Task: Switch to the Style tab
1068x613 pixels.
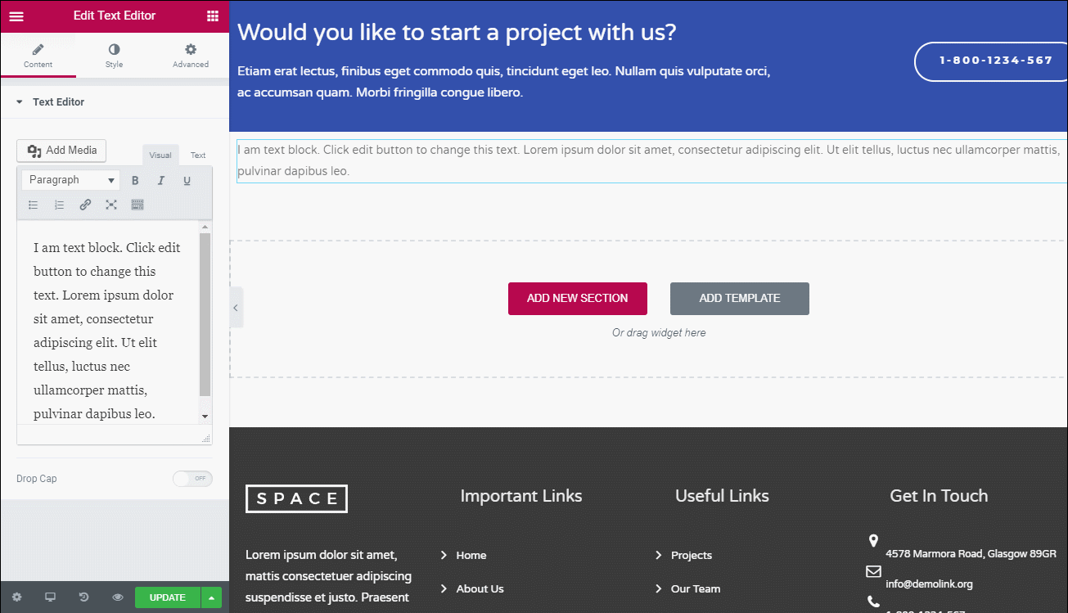Action: (x=115, y=56)
